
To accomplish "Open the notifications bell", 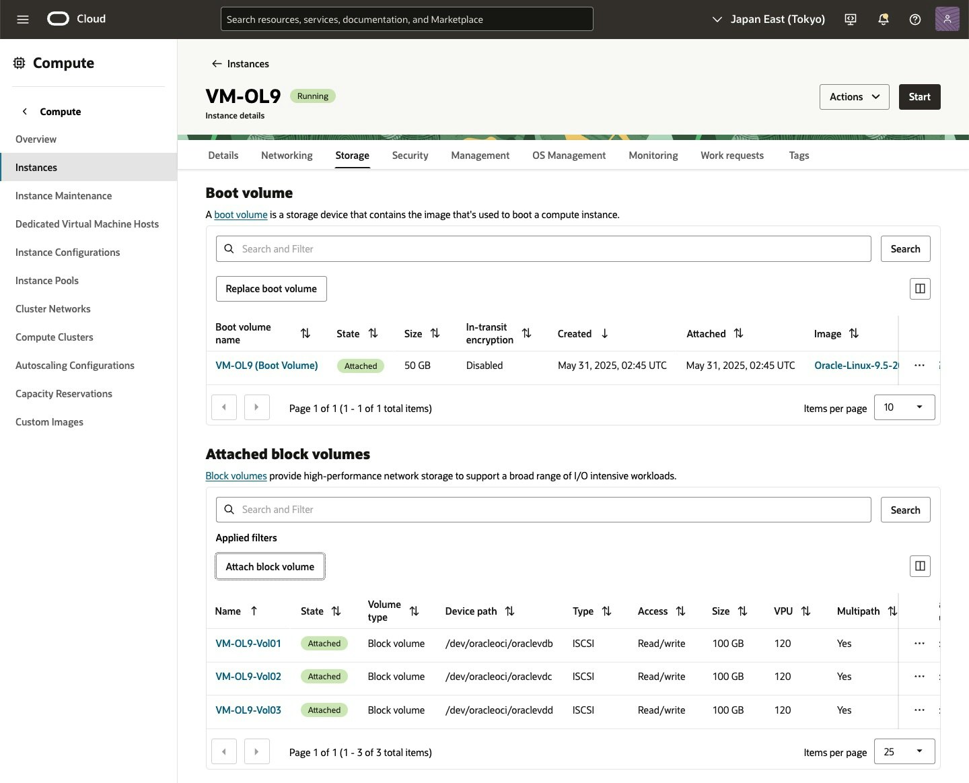I will coord(884,20).
